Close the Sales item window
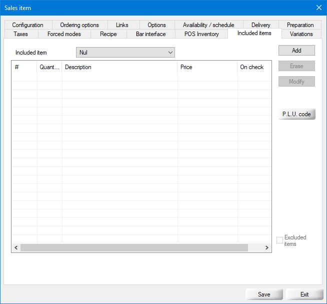This screenshot has width=327, height=304. click(x=318, y=7)
